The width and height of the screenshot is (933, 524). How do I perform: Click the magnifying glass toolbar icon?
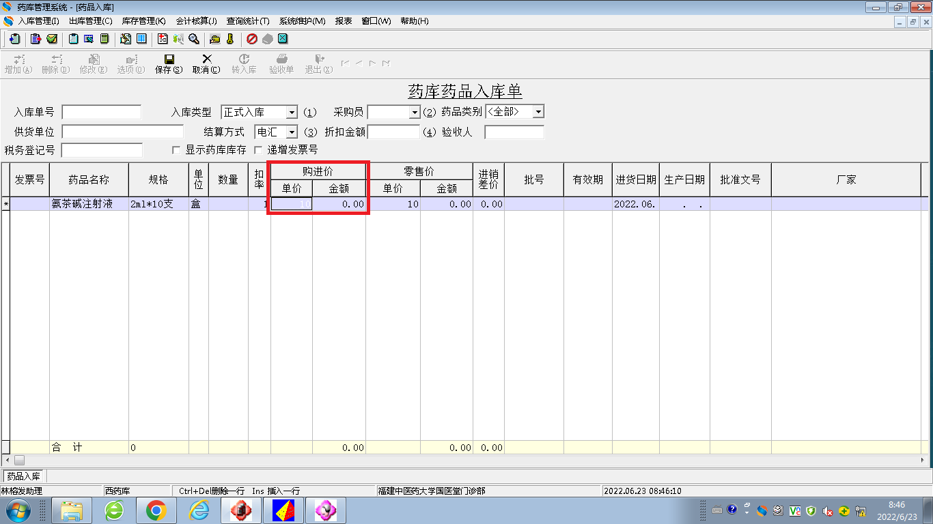194,39
